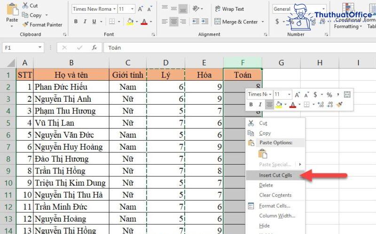Increase decimal in the mini toolbar
This screenshot has width=376, height=234.
pos(321,105)
